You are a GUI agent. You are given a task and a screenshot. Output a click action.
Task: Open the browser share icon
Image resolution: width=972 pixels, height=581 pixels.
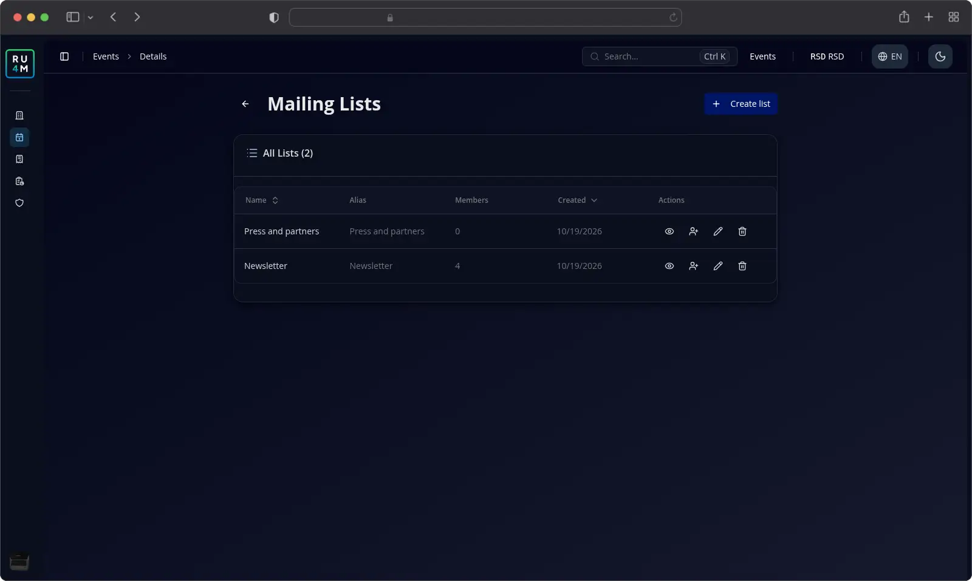coord(904,17)
